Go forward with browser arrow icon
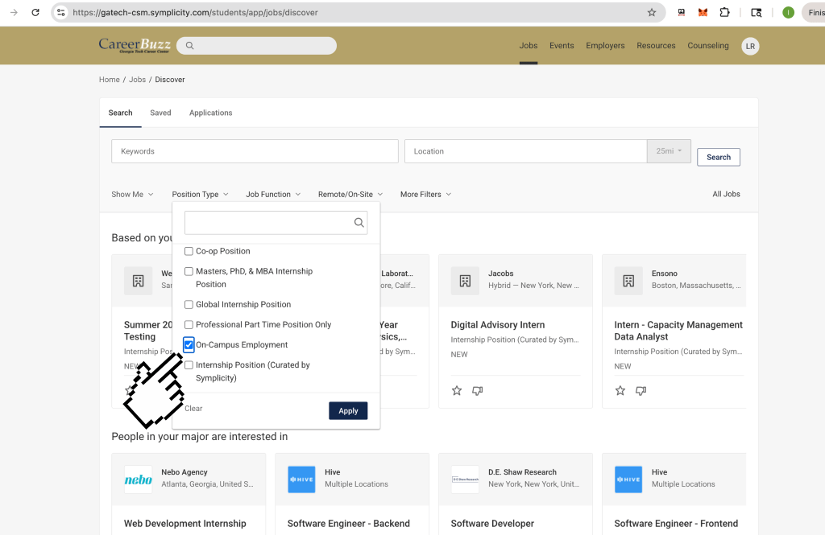Image resolution: width=825 pixels, height=535 pixels. point(14,13)
